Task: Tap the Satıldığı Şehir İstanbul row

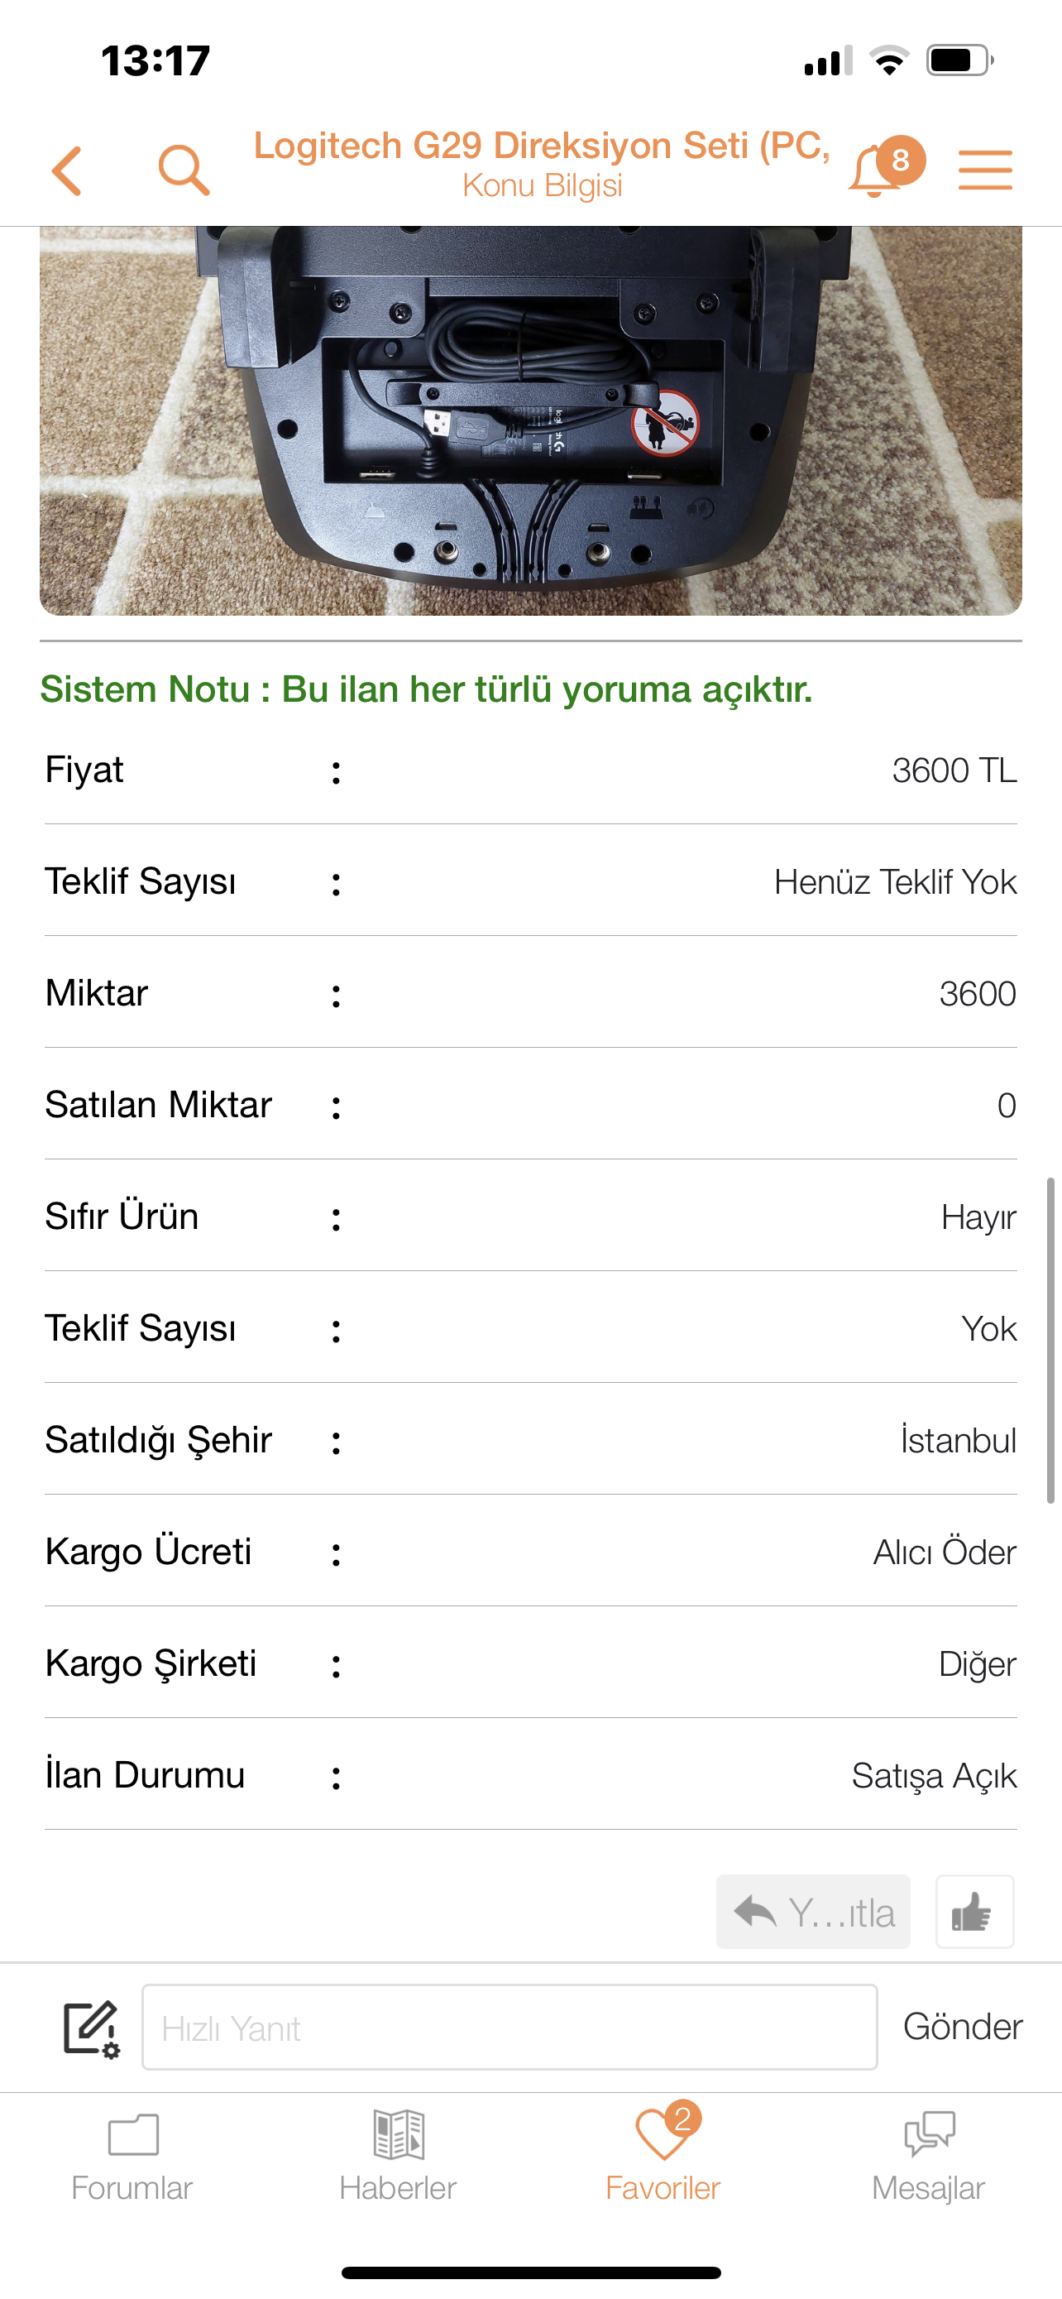Action: 530,1439
